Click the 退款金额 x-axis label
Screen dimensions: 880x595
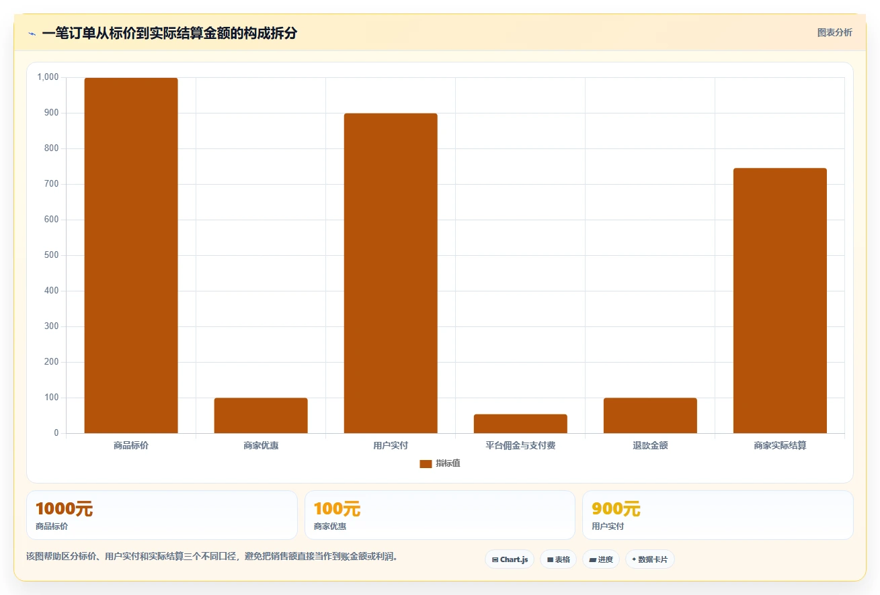click(x=650, y=445)
